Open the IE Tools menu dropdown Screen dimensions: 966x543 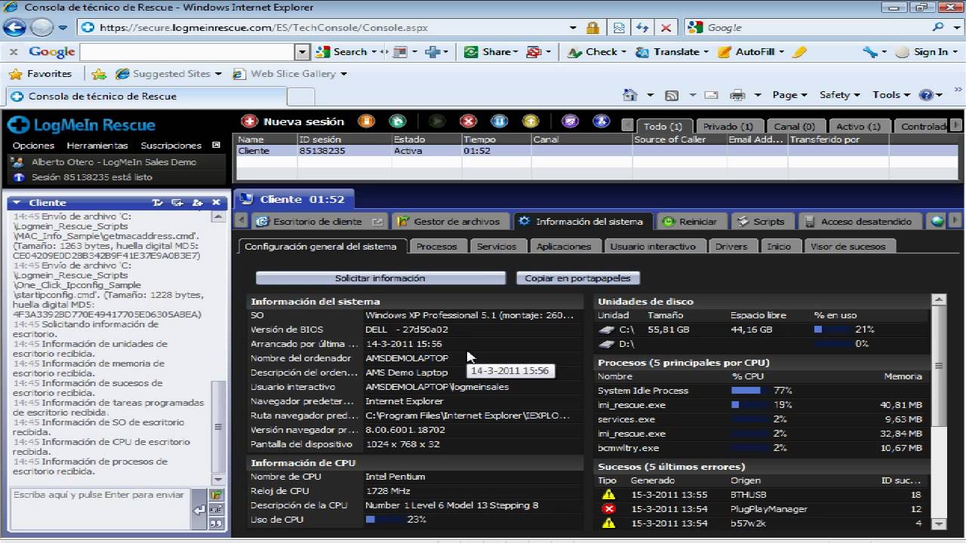click(891, 95)
